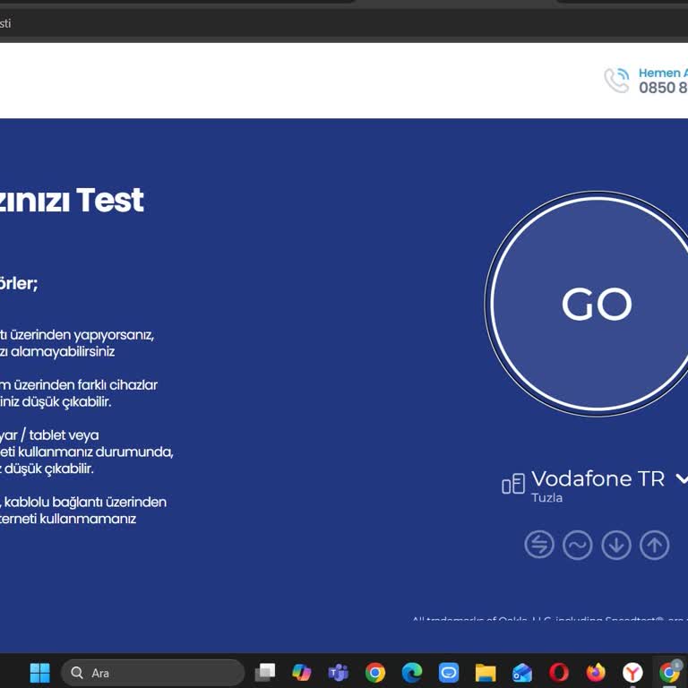The width and height of the screenshot is (688, 688).
Task: Click the upload arrow icon
Action: click(x=654, y=545)
